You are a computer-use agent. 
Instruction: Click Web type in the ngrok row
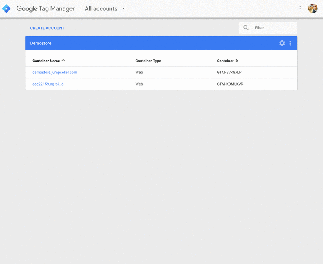click(139, 84)
